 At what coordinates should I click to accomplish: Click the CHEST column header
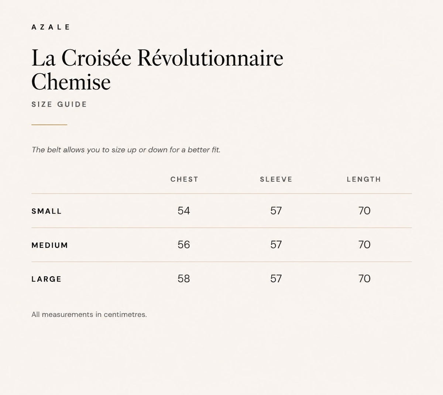pos(184,179)
